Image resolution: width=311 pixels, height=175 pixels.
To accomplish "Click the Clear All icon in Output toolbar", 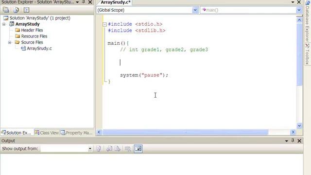I will (x=128, y=149).
